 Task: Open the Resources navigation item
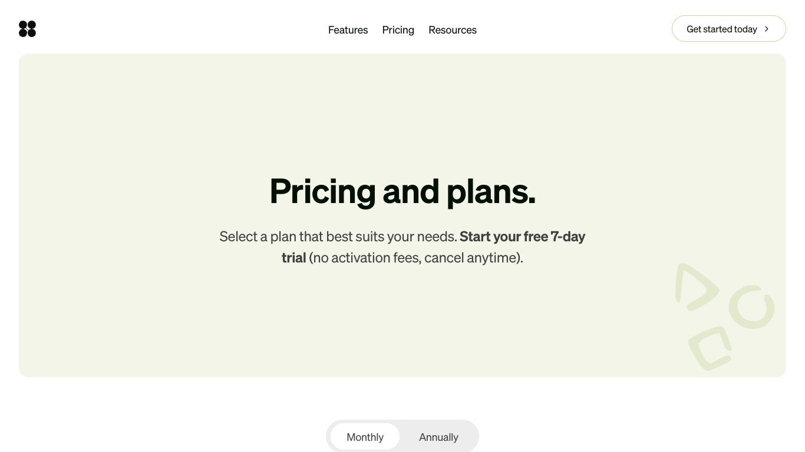click(453, 30)
